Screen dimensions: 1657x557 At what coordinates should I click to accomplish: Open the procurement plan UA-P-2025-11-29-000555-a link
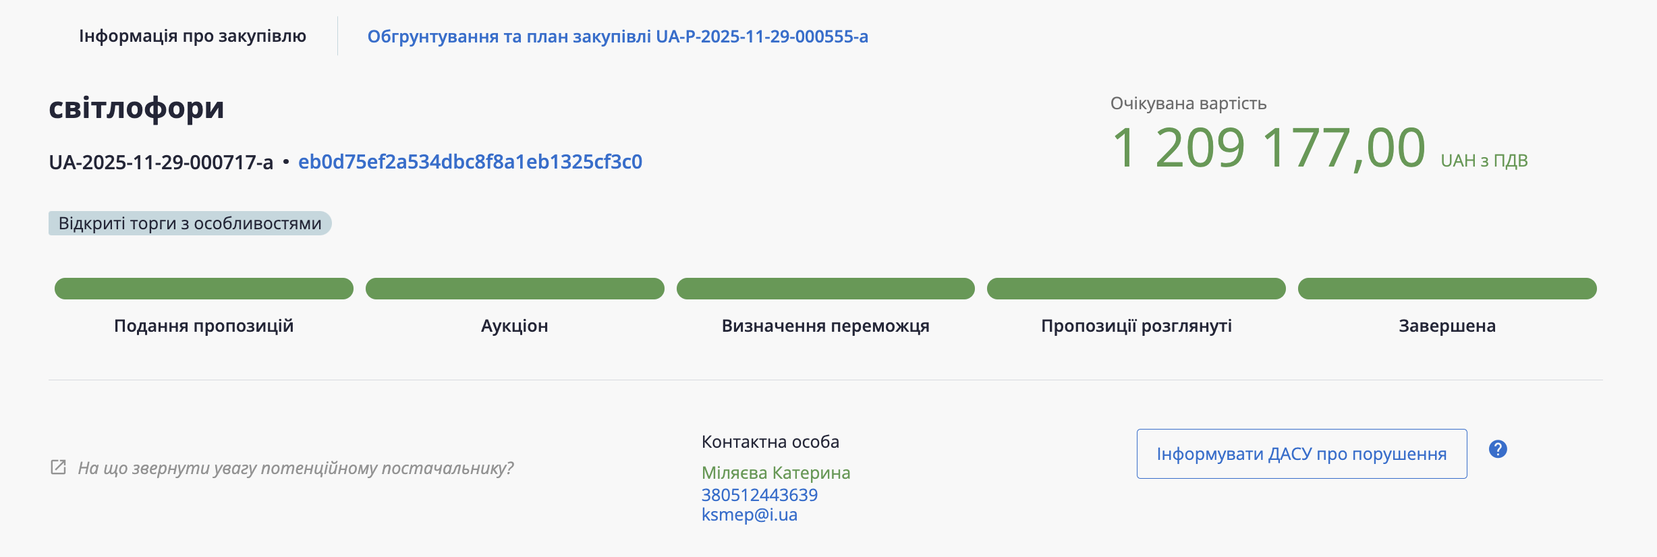[x=617, y=36]
